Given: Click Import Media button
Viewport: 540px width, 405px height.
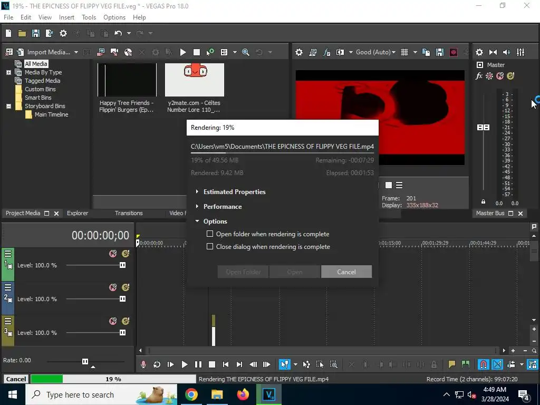Looking at the screenshot, I should click(49, 52).
